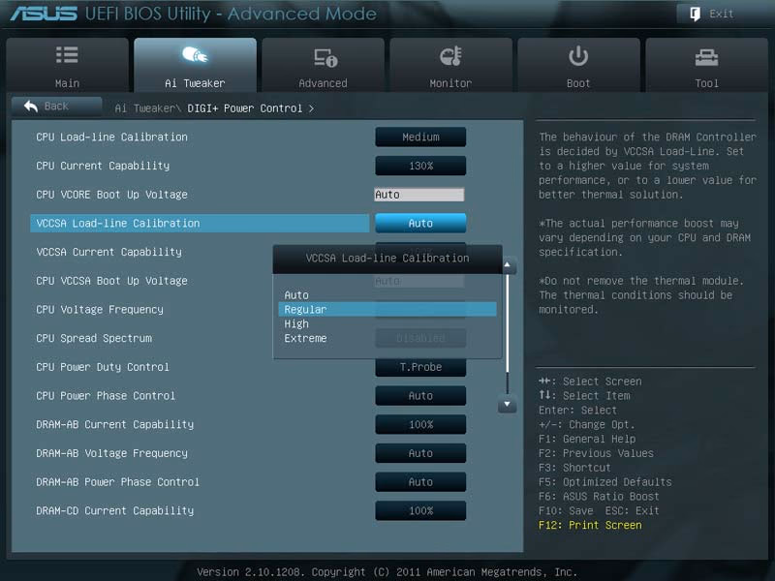Open CPU Power Duty Control T.Probe dropdown
The width and height of the screenshot is (775, 581).
click(420, 367)
